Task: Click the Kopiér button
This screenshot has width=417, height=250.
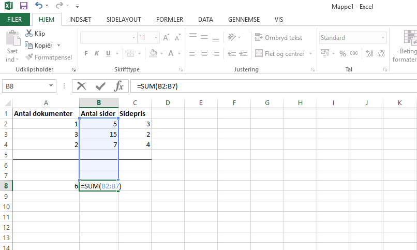Action: tap(39, 45)
